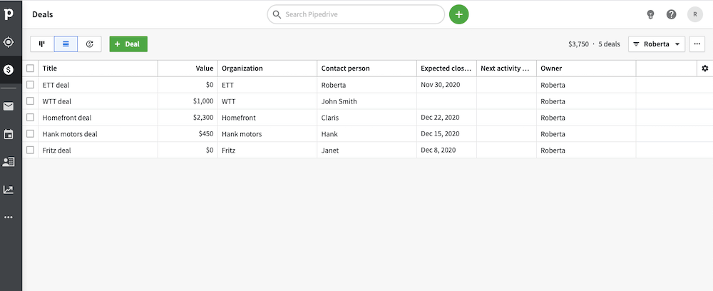Check the ETT deal row checkbox
This screenshot has height=291, width=713.
[30, 85]
